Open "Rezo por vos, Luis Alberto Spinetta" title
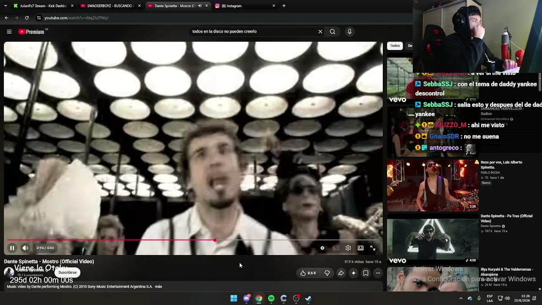The image size is (542, 305). tap(501, 165)
